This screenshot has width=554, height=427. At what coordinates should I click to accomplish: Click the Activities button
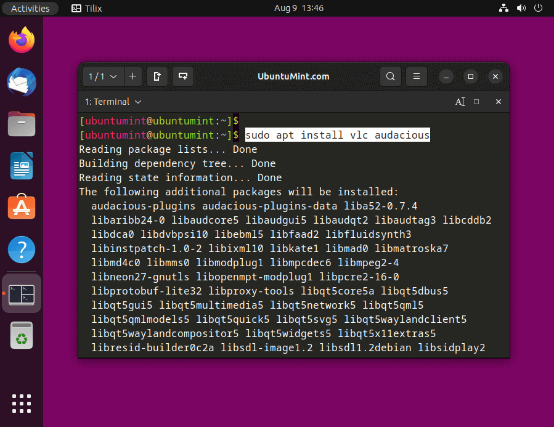[30, 8]
